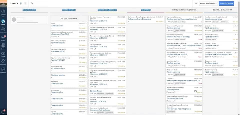
Task: Select the Сделки sidebar icon
Action: [3, 21]
